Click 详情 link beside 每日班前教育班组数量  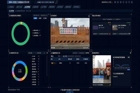129,57
